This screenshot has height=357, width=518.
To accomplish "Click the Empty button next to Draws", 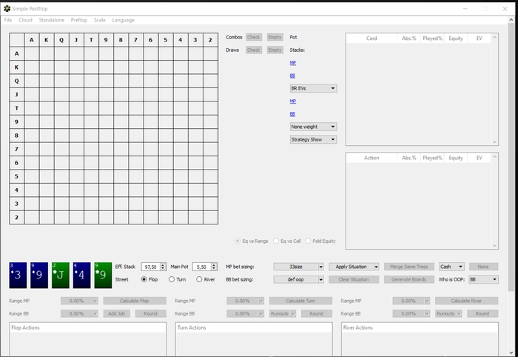I will (x=275, y=50).
